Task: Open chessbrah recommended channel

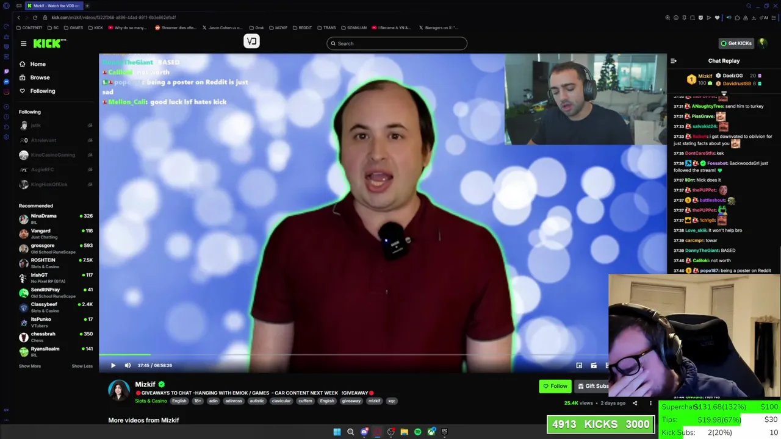Action: pyautogui.click(x=56, y=337)
